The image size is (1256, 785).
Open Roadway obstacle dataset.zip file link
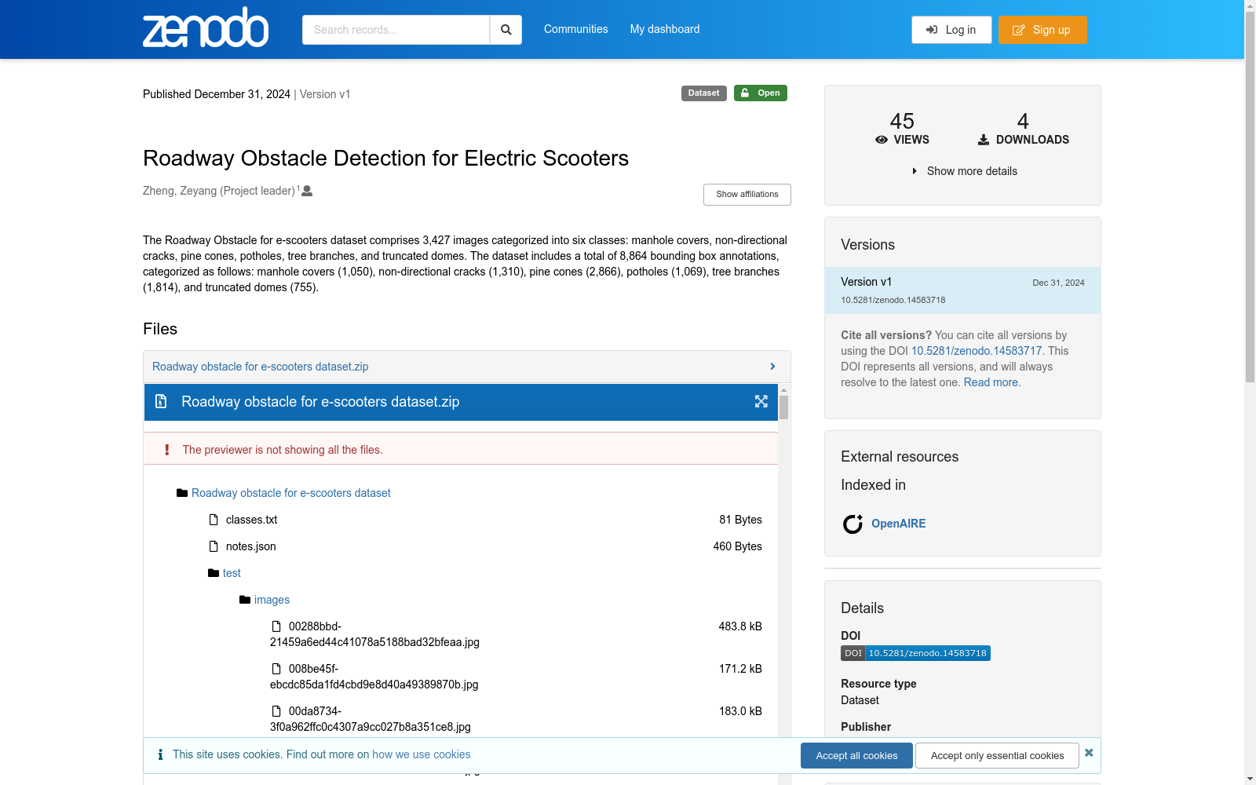[261, 367]
